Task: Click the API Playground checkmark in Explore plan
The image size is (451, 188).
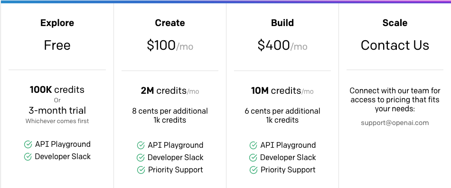Action: [x=28, y=144]
